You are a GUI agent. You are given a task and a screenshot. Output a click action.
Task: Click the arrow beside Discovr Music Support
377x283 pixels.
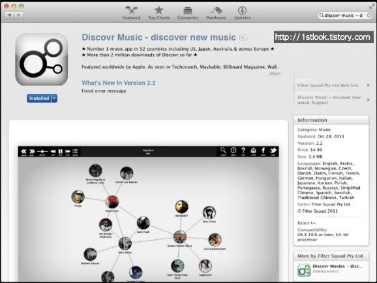[368, 100]
